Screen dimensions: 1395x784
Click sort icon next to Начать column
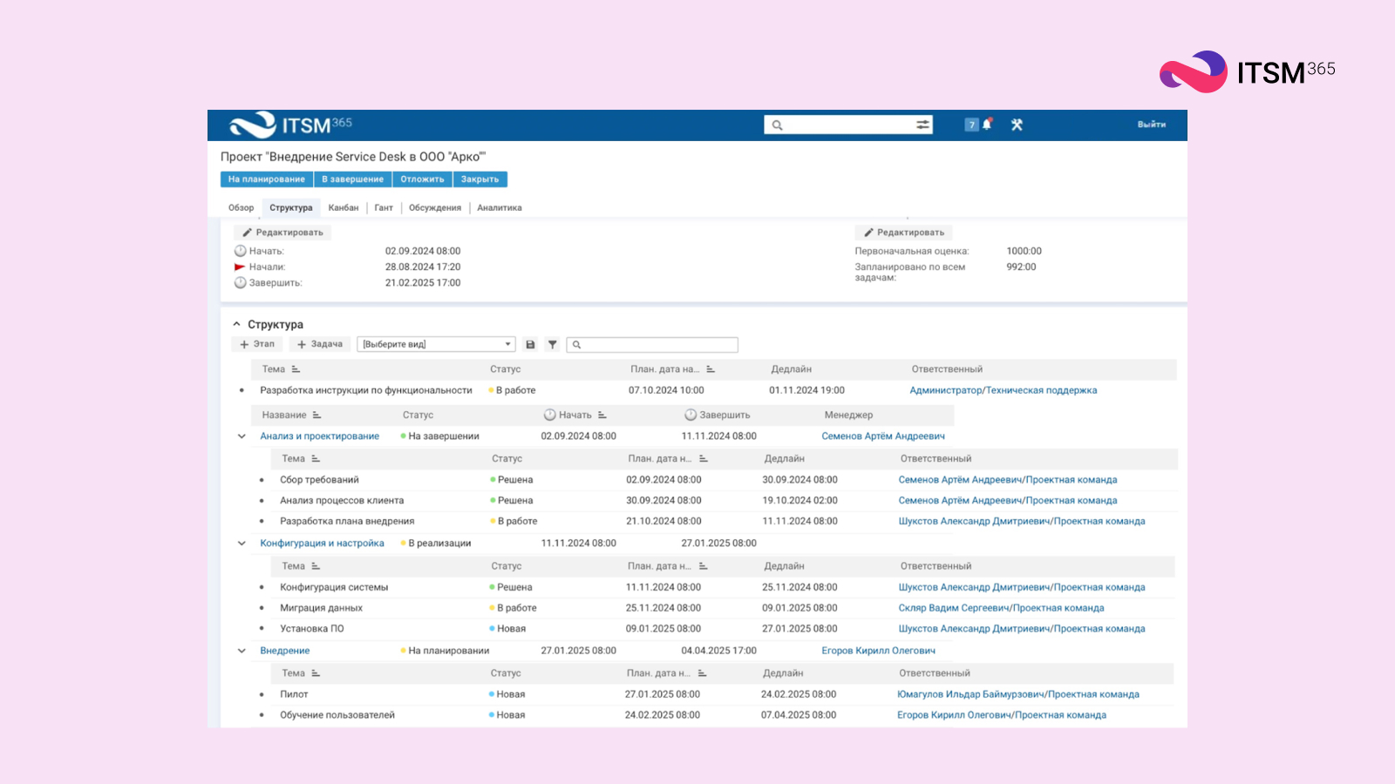602,416
